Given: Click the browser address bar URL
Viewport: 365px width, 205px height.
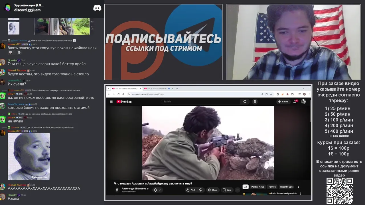Looking at the screenshot, I should [148, 94].
